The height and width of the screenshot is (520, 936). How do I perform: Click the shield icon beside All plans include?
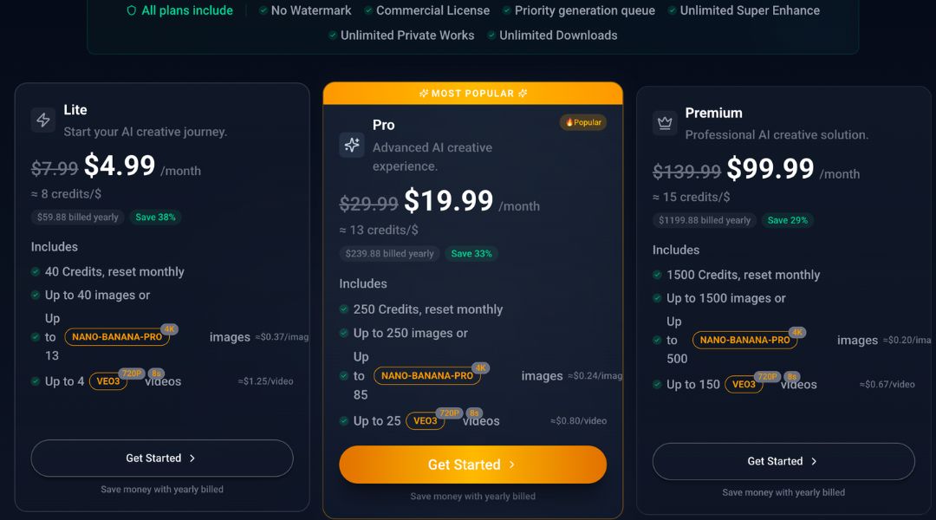click(132, 11)
